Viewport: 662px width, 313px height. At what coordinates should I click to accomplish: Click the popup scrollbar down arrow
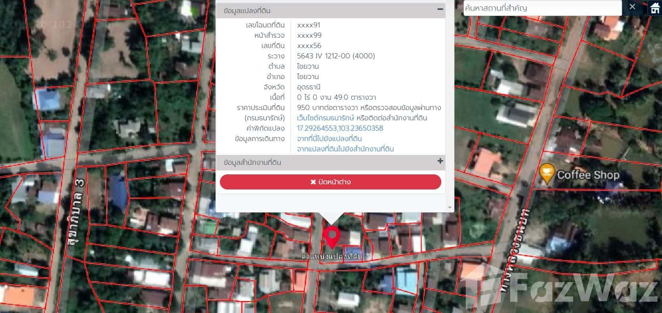point(450,207)
